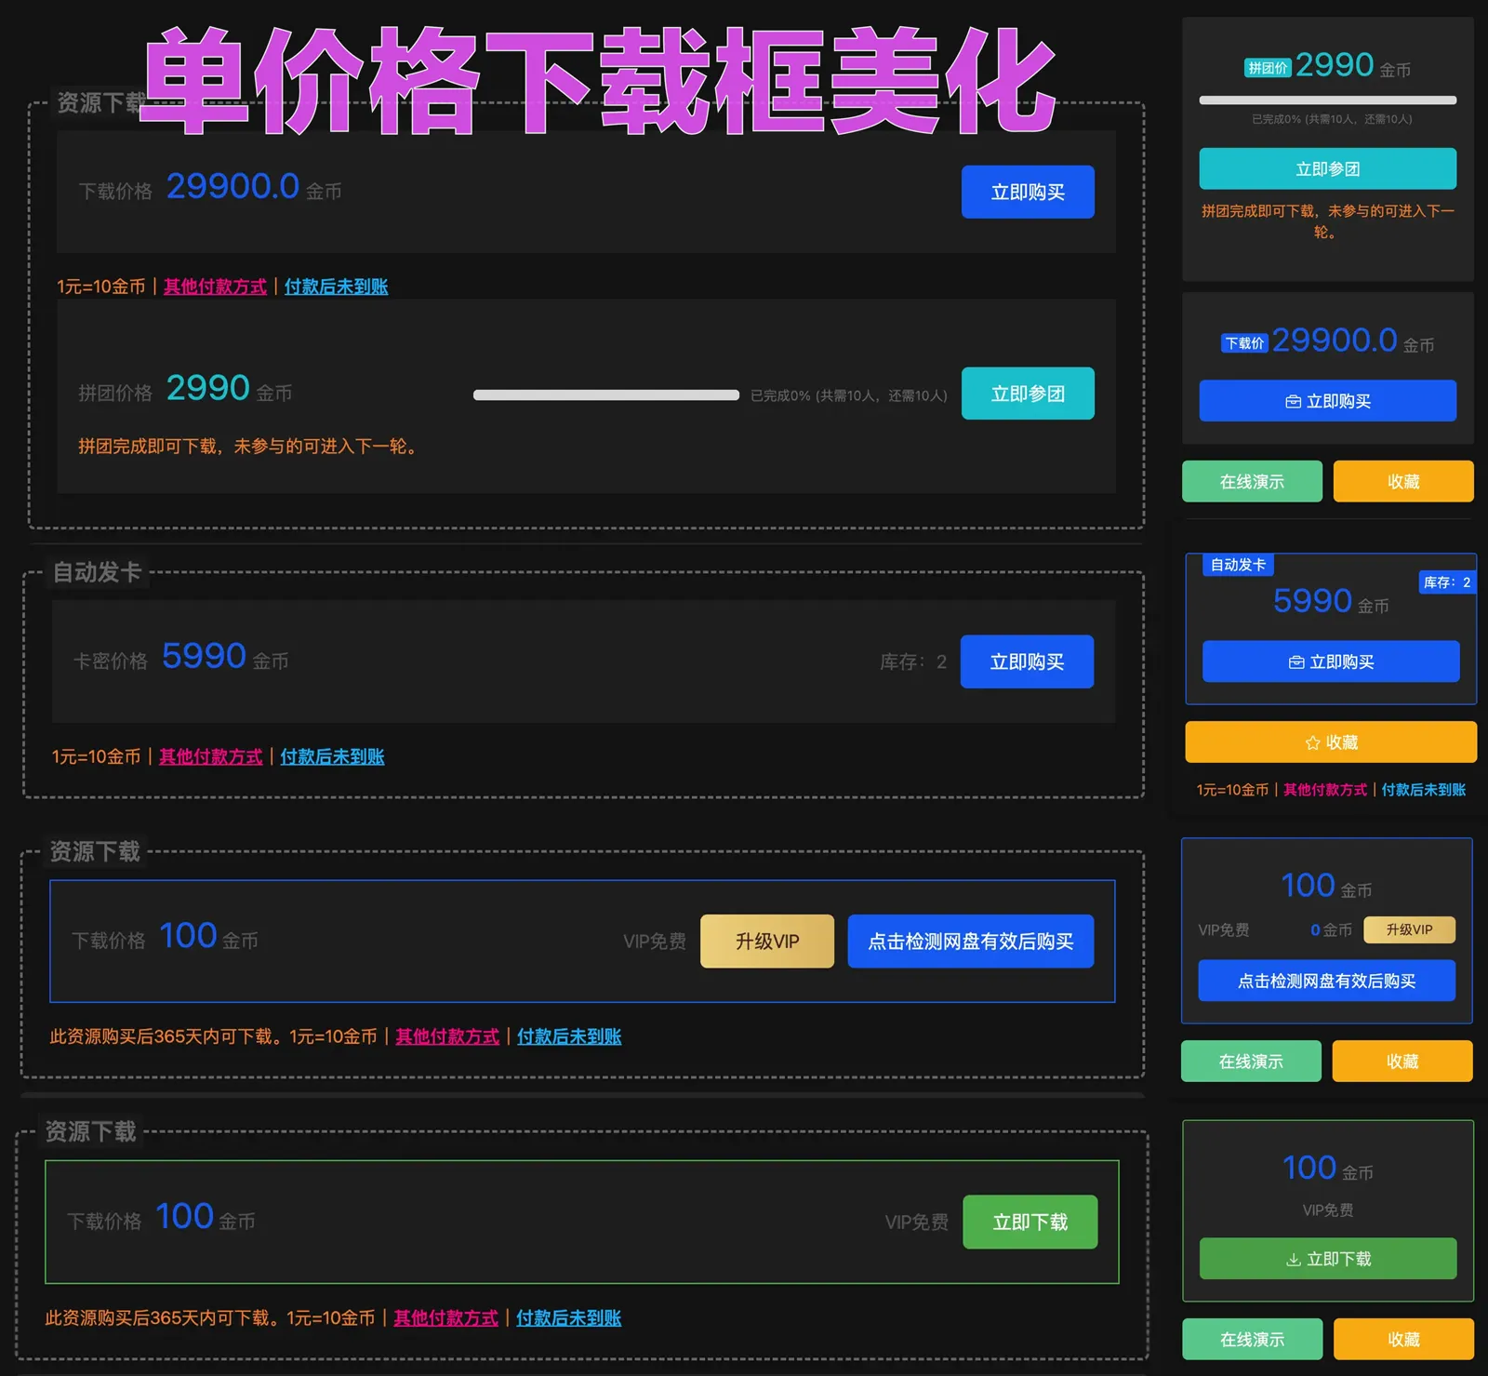1488x1376 pixels.
Task: Click the progress bar in the 拼团价 card
Action: point(1327,100)
